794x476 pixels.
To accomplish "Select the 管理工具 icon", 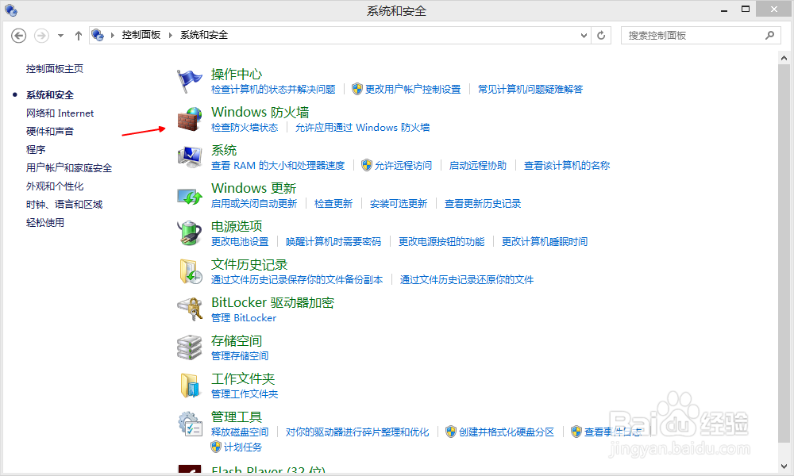I will coord(189,422).
